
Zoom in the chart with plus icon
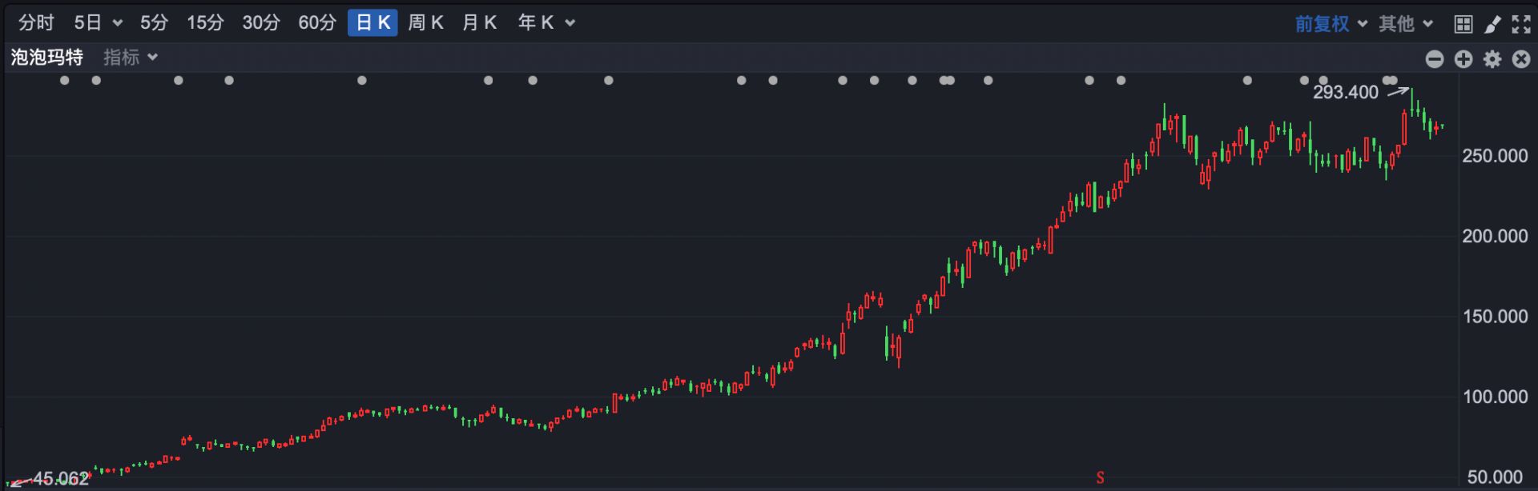point(1464,59)
